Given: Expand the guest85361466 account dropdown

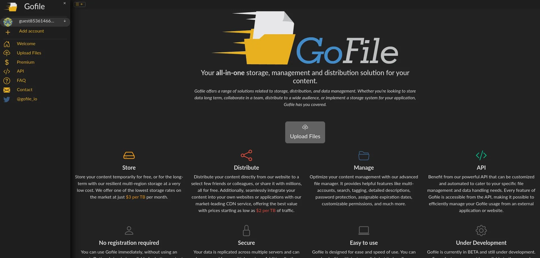Looking at the screenshot, I should (x=65, y=21).
